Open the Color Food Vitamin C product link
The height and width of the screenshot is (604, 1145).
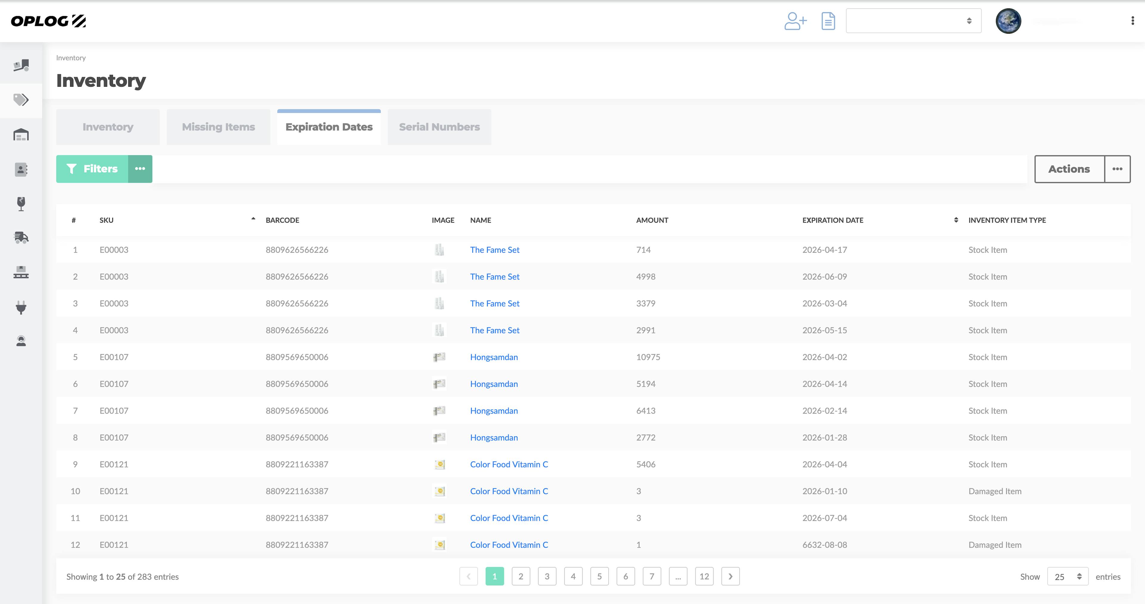click(509, 464)
